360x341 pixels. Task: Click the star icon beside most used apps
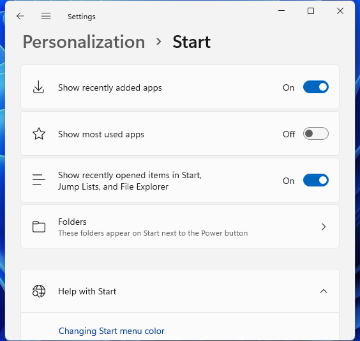coord(39,134)
